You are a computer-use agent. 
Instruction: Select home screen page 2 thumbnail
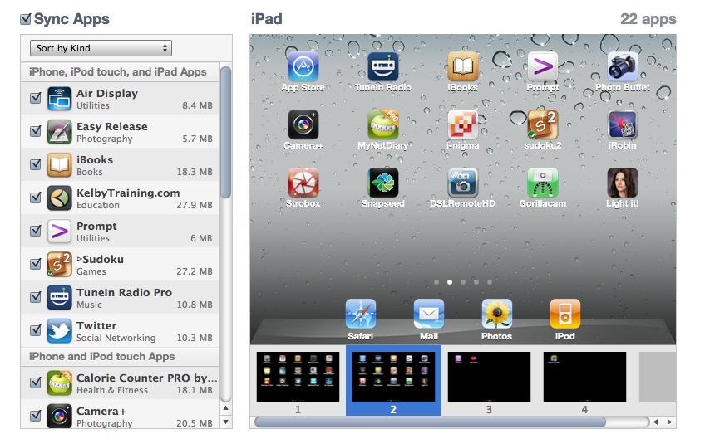(x=393, y=377)
